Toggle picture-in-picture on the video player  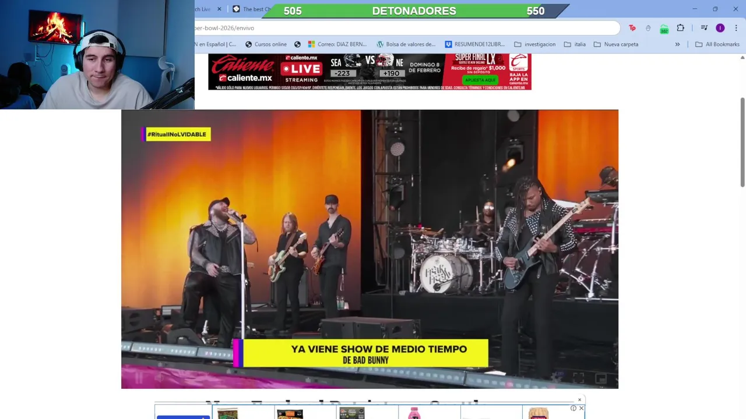pos(601,378)
